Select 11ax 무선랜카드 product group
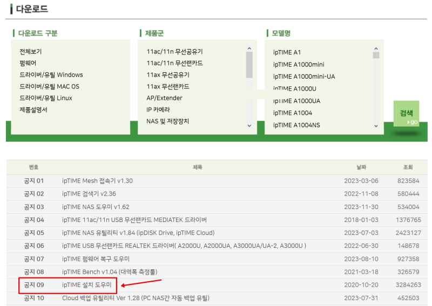432x306 pixels. [168, 86]
